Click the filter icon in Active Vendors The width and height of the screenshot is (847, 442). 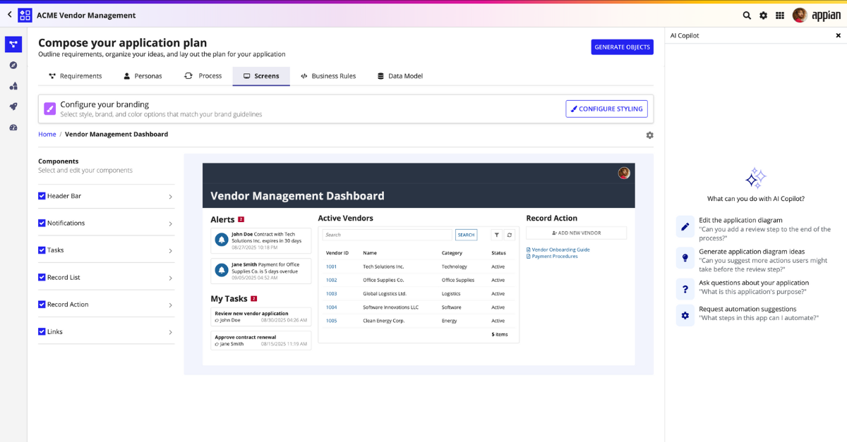tap(496, 235)
